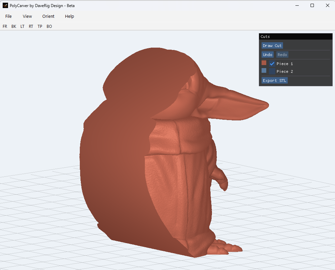
Task: Maximize the PolyCarver window
Action: 312,6
